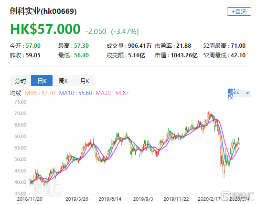Click the 52周最高 value 71.00
The width and height of the screenshot is (257, 204).
(238, 45)
